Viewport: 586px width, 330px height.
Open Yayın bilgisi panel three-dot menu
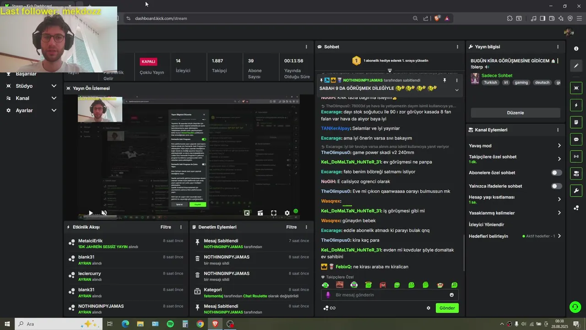(558, 47)
